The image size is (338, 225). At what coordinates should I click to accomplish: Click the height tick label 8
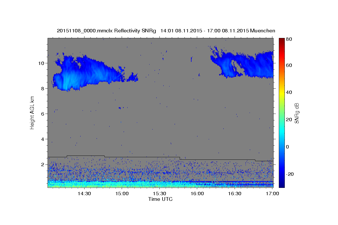43,88
